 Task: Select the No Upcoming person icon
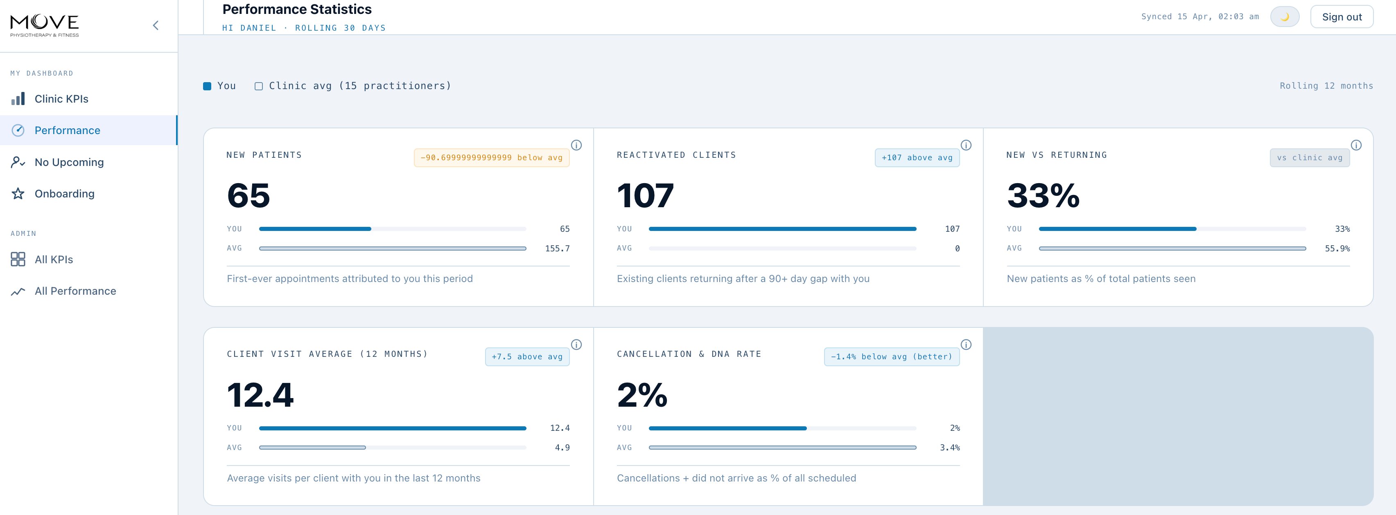click(18, 162)
